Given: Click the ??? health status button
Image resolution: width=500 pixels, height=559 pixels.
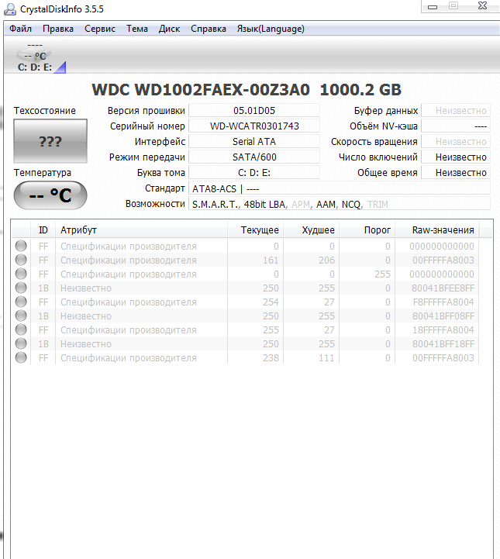Looking at the screenshot, I should pos(50,142).
